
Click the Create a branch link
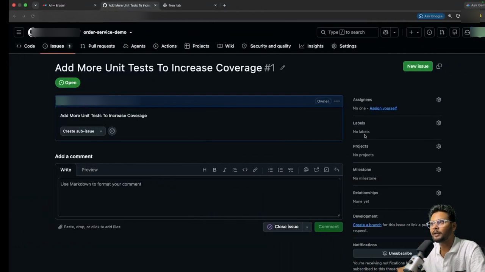(367, 225)
